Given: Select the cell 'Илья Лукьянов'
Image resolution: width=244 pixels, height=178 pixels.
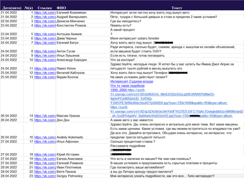Looking at the screenshot, I should tap(68, 55).
